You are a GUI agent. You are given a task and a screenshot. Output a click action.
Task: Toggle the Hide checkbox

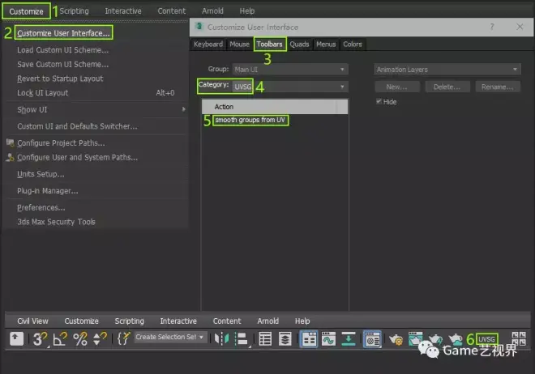click(x=379, y=101)
